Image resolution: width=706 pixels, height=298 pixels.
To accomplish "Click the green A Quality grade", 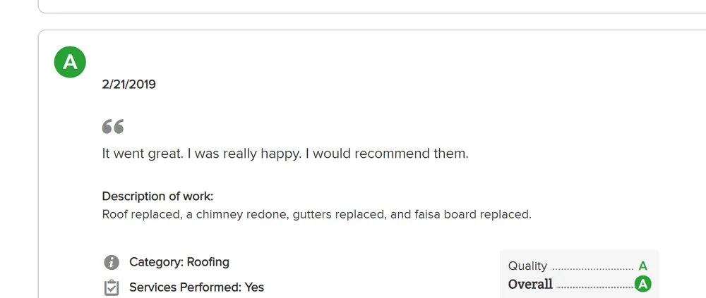I will [642, 266].
